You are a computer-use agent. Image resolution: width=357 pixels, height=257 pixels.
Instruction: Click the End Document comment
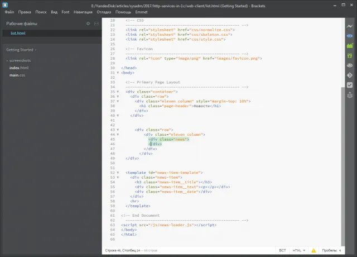coord(140,215)
